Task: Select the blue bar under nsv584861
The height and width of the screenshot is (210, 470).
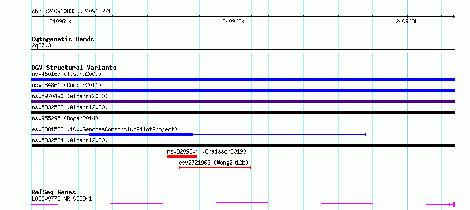Action: coord(243,90)
